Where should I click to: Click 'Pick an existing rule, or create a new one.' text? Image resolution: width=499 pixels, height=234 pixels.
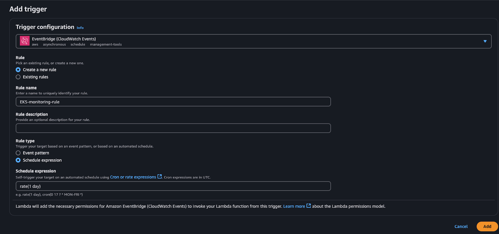50,63
